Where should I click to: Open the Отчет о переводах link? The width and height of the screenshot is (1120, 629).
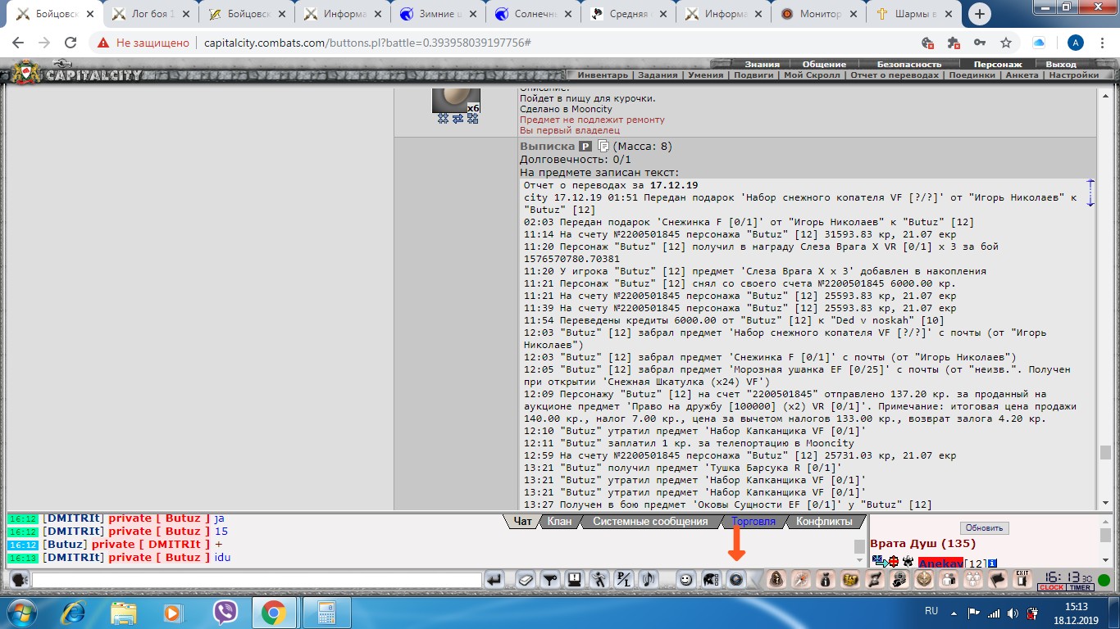point(895,75)
